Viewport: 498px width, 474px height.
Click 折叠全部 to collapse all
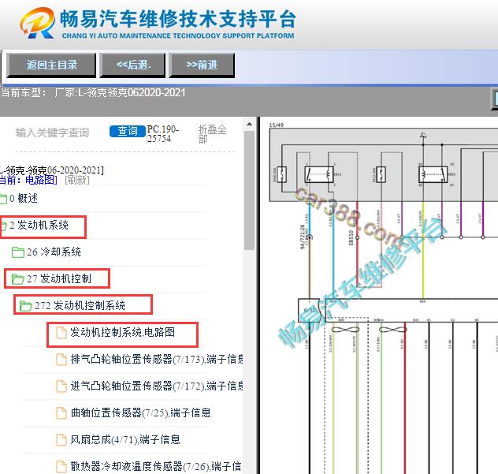click(212, 134)
